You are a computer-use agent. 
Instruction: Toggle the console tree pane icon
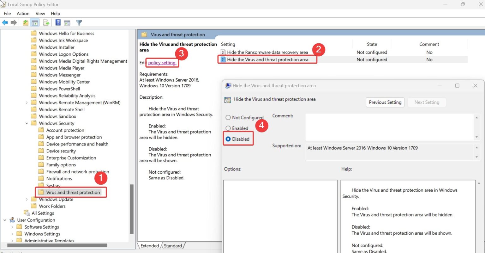[x=35, y=22]
